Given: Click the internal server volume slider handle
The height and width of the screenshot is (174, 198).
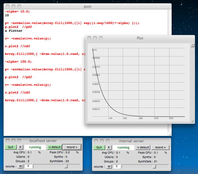Looking at the screenshot, I should click(154, 167).
